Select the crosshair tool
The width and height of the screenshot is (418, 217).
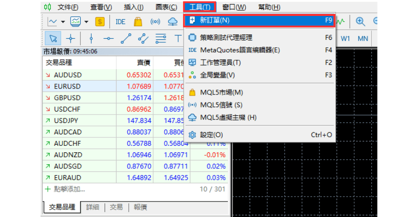[71, 38]
